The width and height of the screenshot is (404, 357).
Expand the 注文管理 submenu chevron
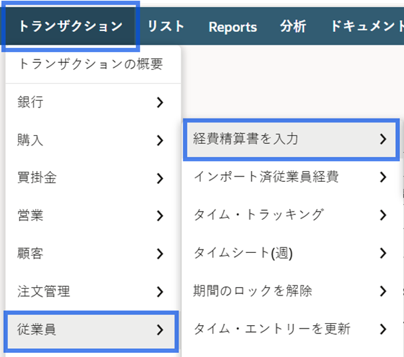click(160, 291)
